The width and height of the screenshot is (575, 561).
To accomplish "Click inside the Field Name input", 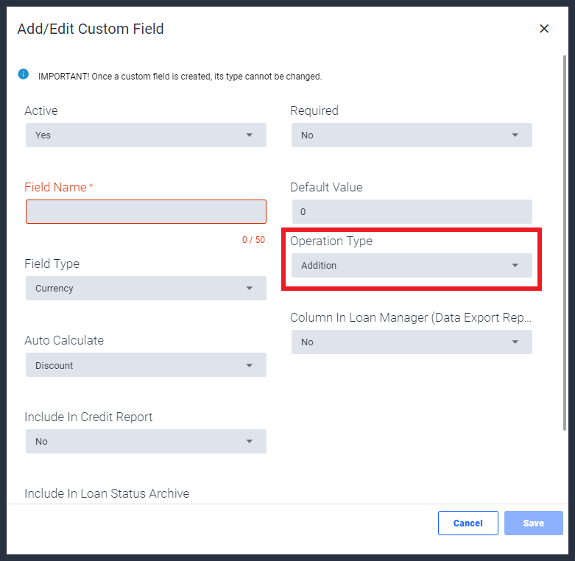I will tap(146, 211).
